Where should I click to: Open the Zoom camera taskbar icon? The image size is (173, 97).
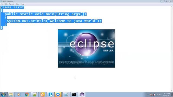point(58,95)
